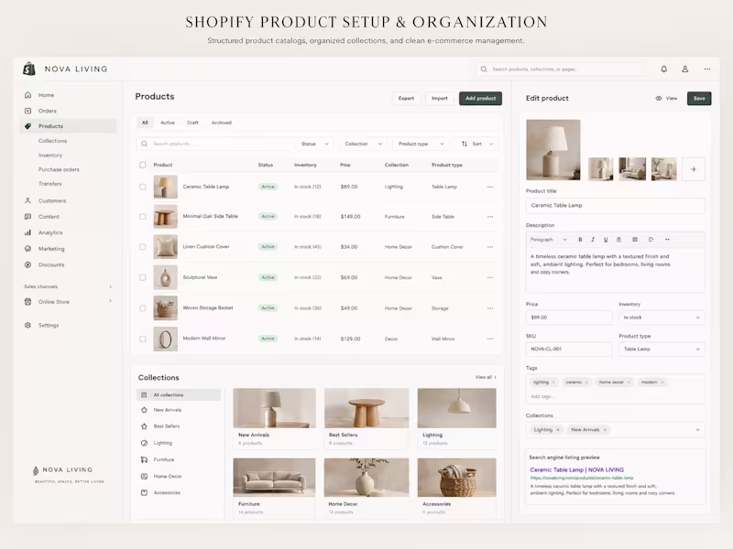Screen dimensions: 733x549
Task: Apply underline formatting in the description editor
Action: [606, 240]
